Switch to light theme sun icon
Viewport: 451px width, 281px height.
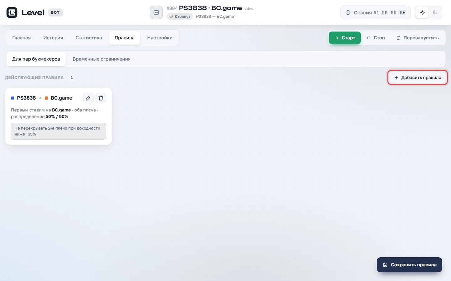click(x=422, y=12)
